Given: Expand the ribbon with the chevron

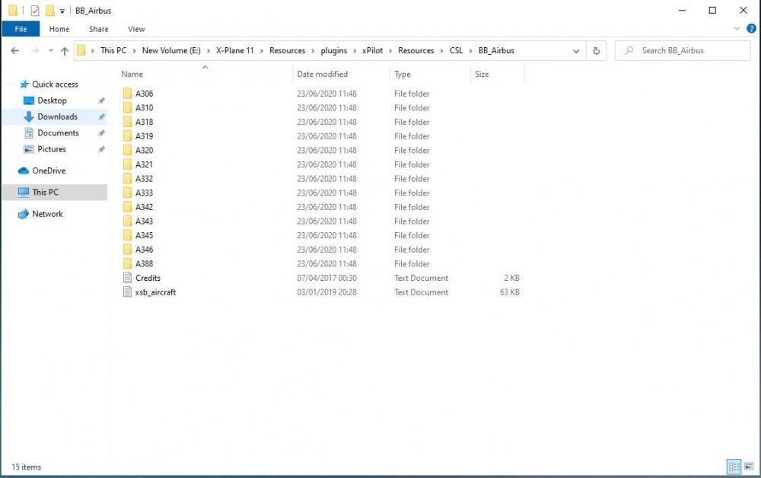Looking at the screenshot, I should tap(737, 29).
